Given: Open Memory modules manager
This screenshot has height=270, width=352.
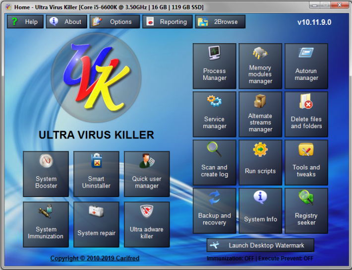Looking at the screenshot, I should (x=260, y=66).
